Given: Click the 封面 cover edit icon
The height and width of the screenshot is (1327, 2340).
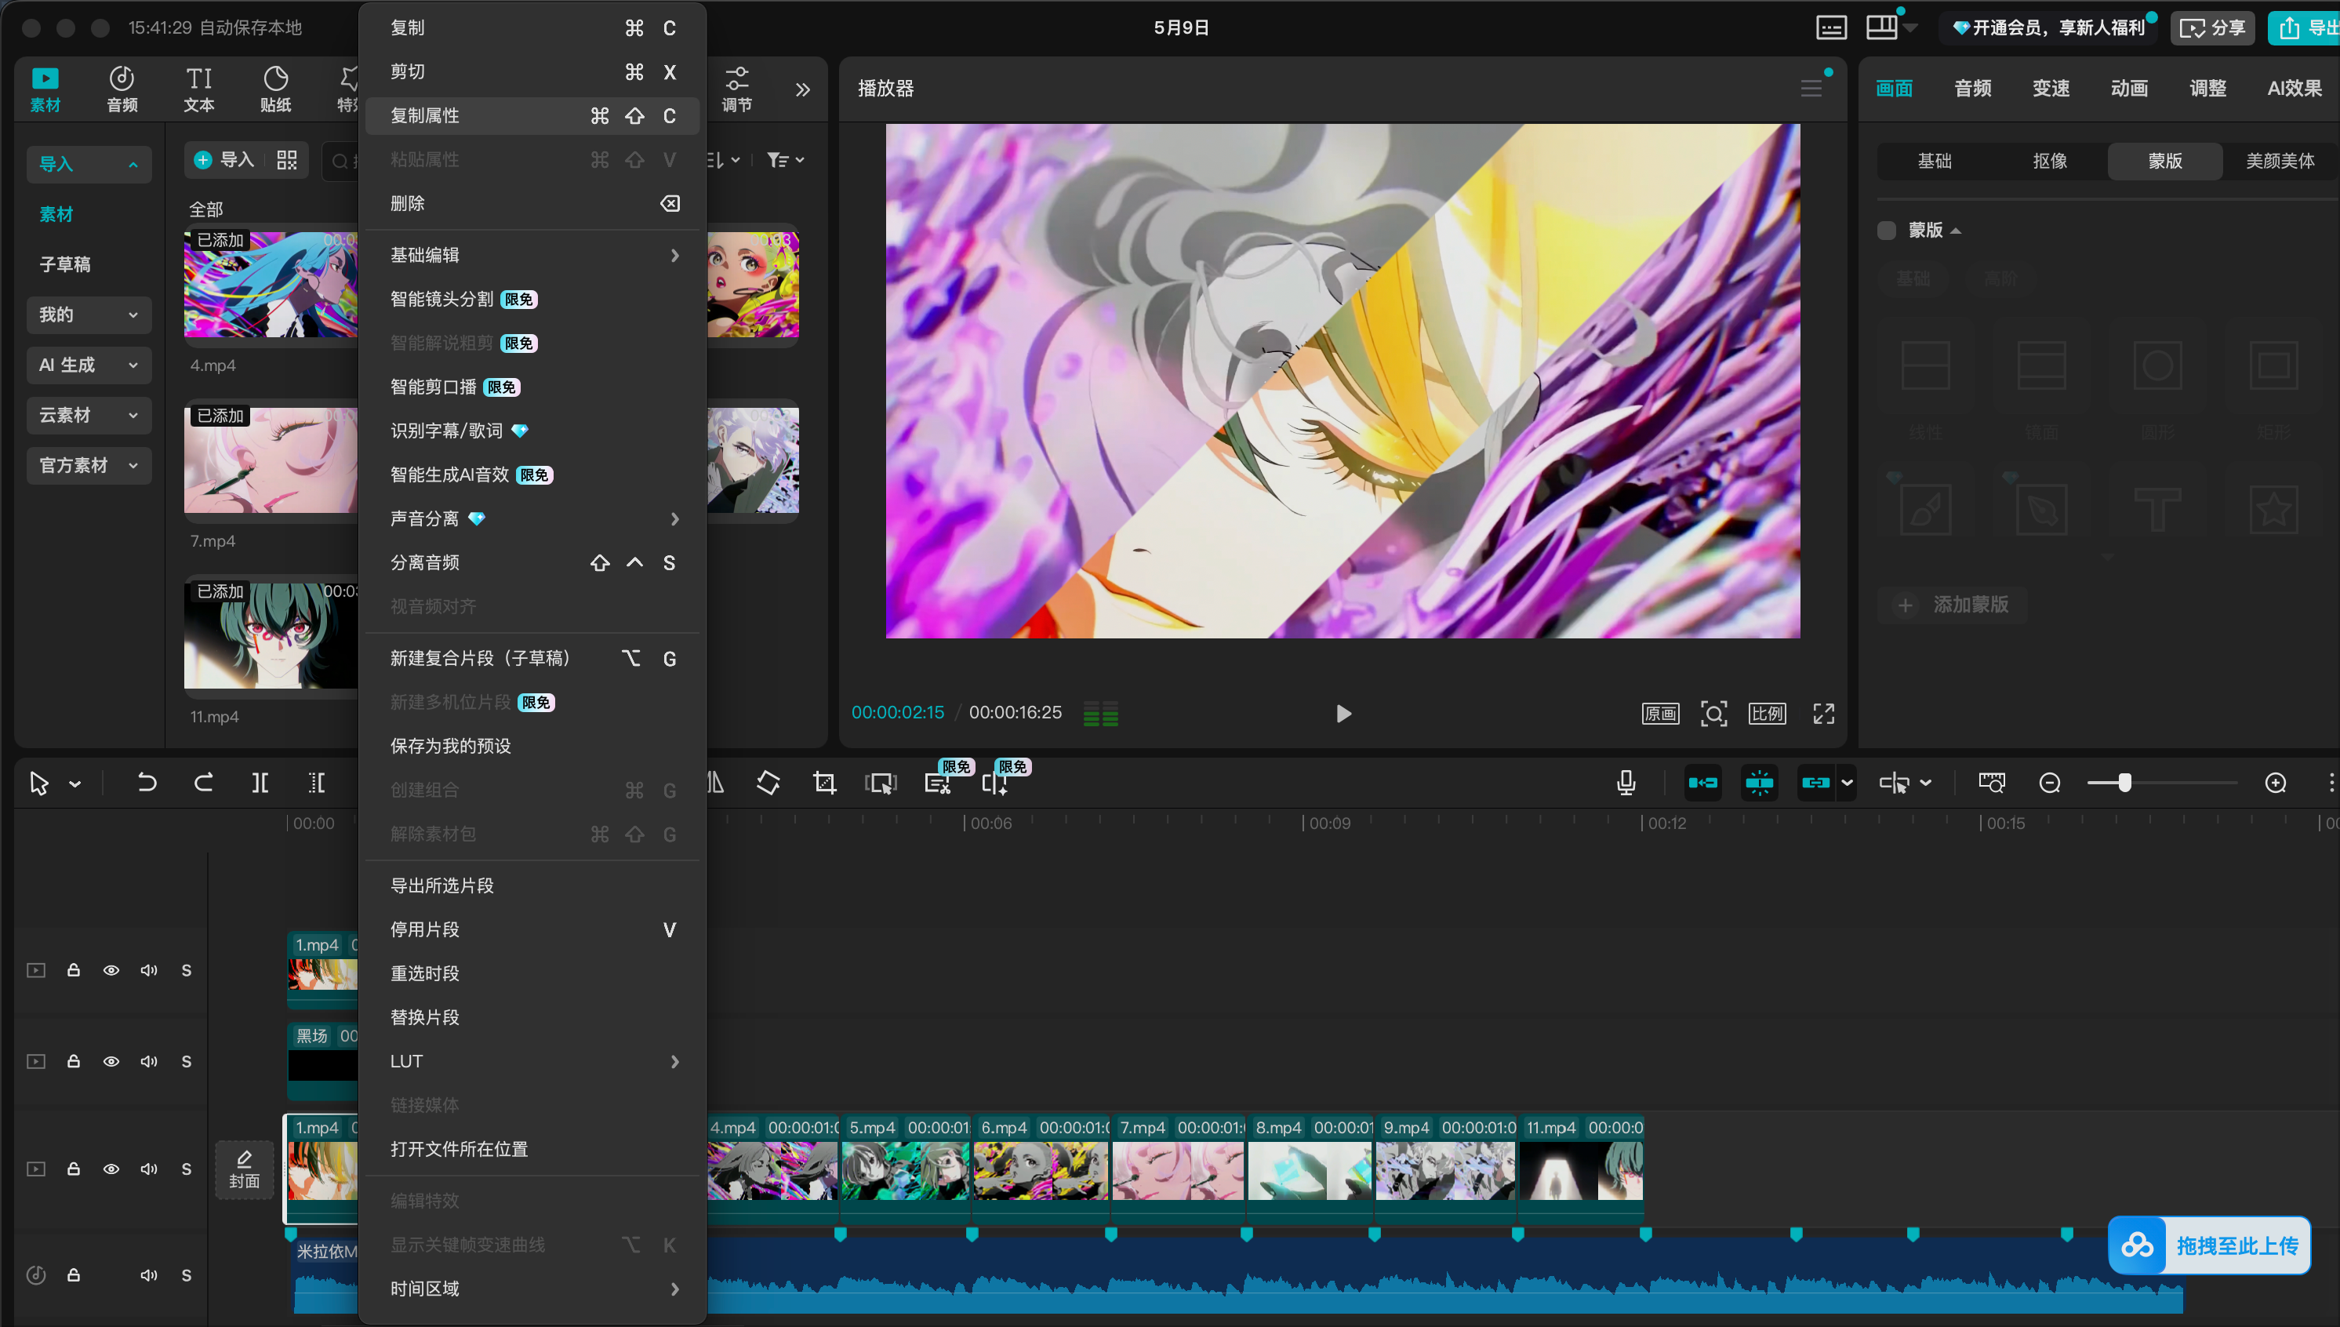Looking at the screenshot, I should coord(244,1169).
